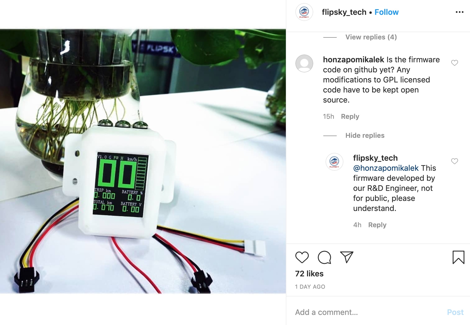Open flipsky_tech avatar in reply
The width and height of the screenshot is (470, 325).
pos(334,162)
